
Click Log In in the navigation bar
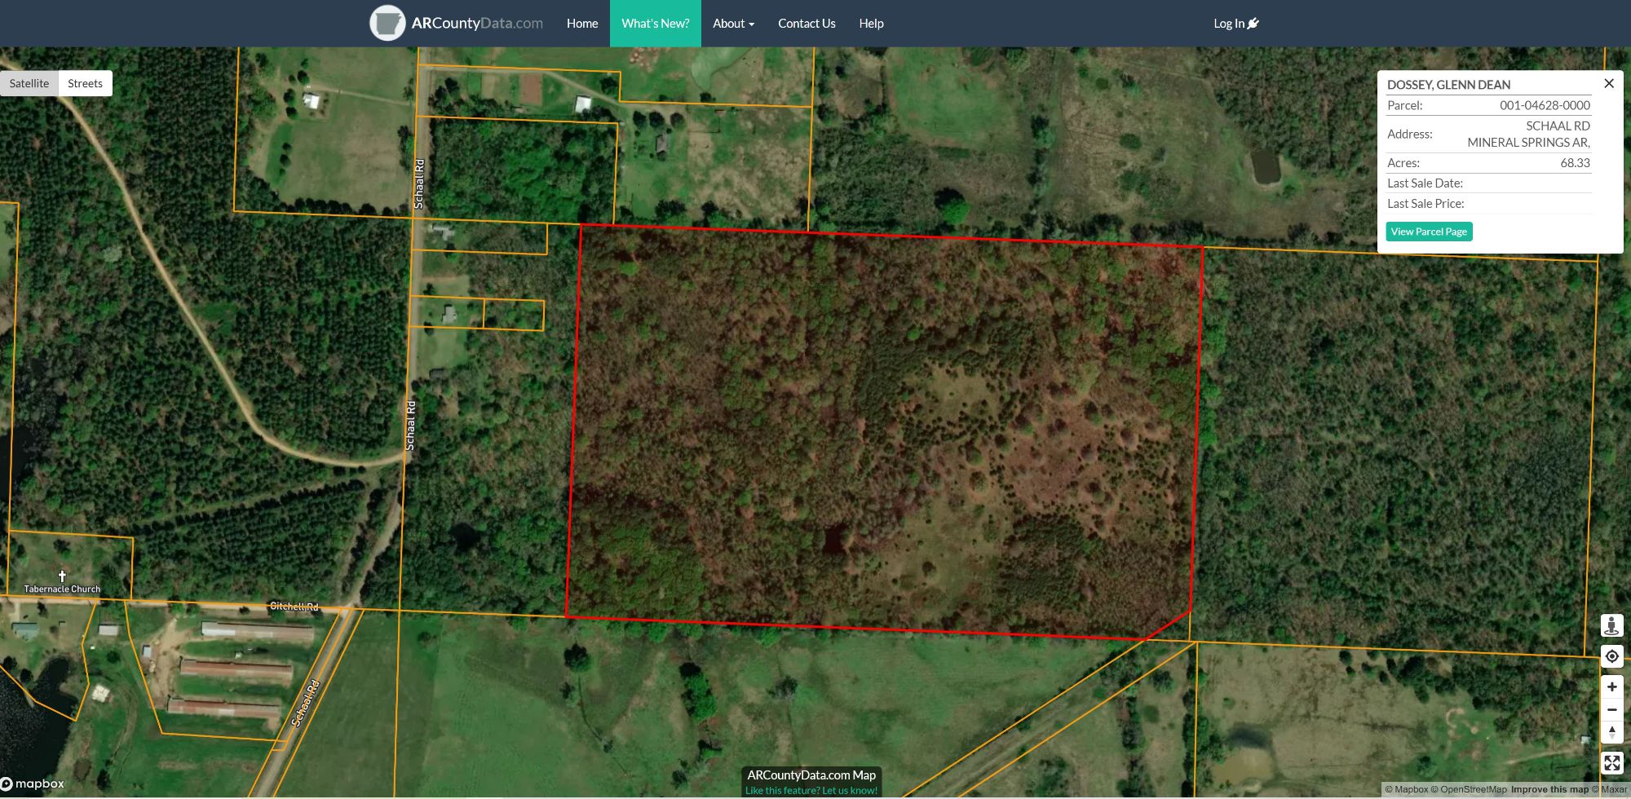[x=1228, y=23]
